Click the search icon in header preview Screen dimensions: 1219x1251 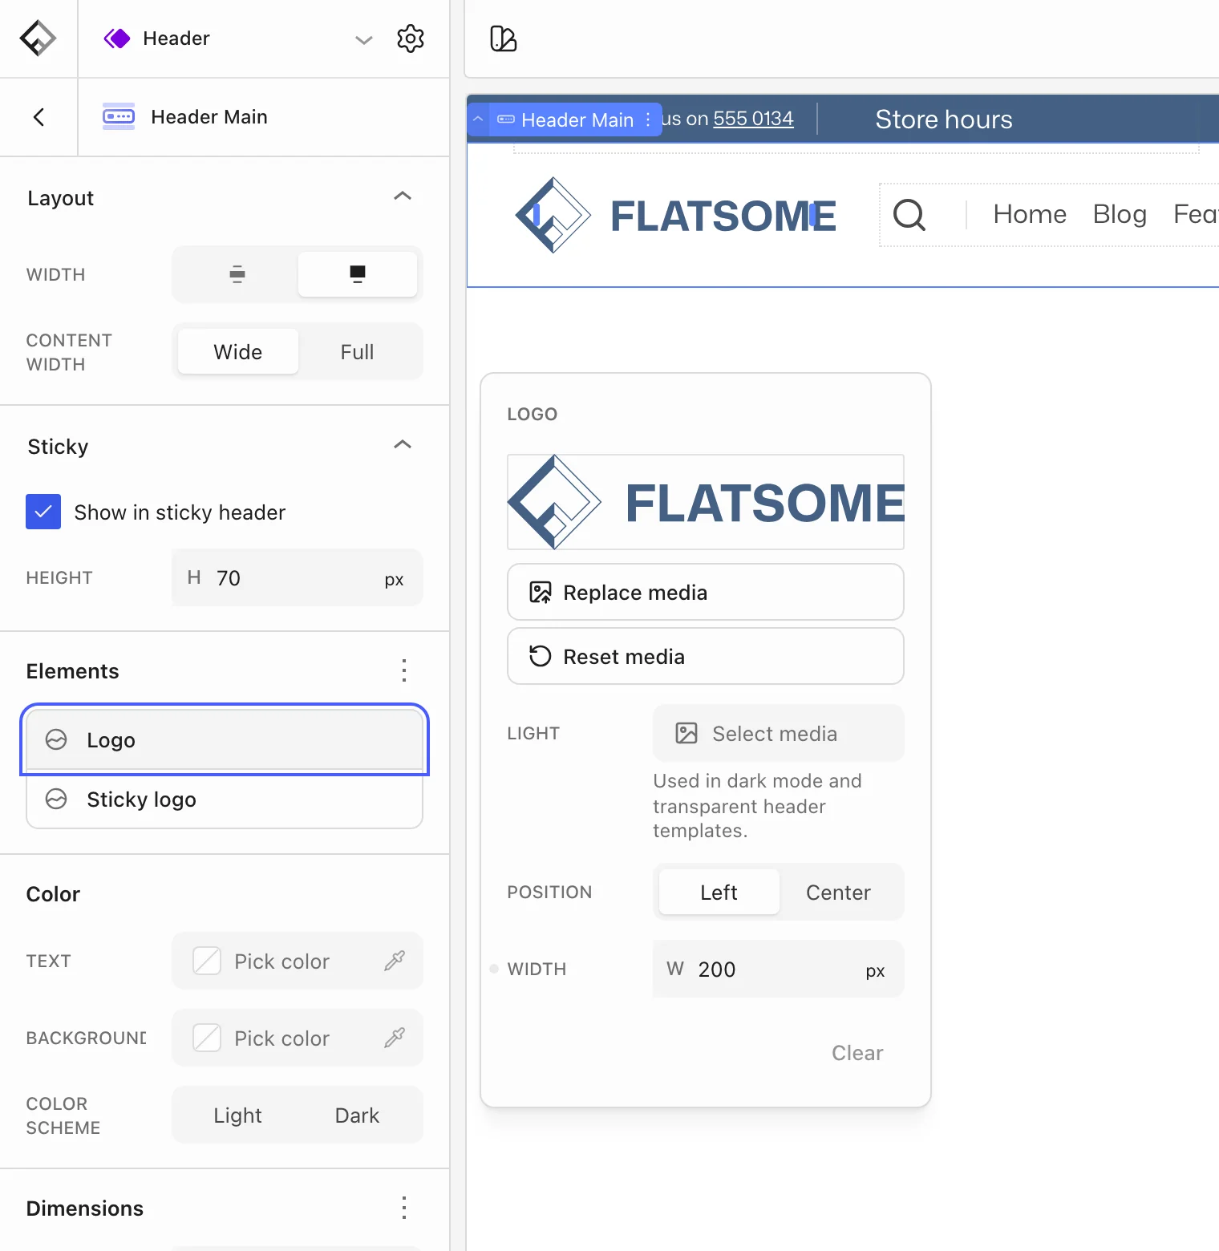pos(909,215)
